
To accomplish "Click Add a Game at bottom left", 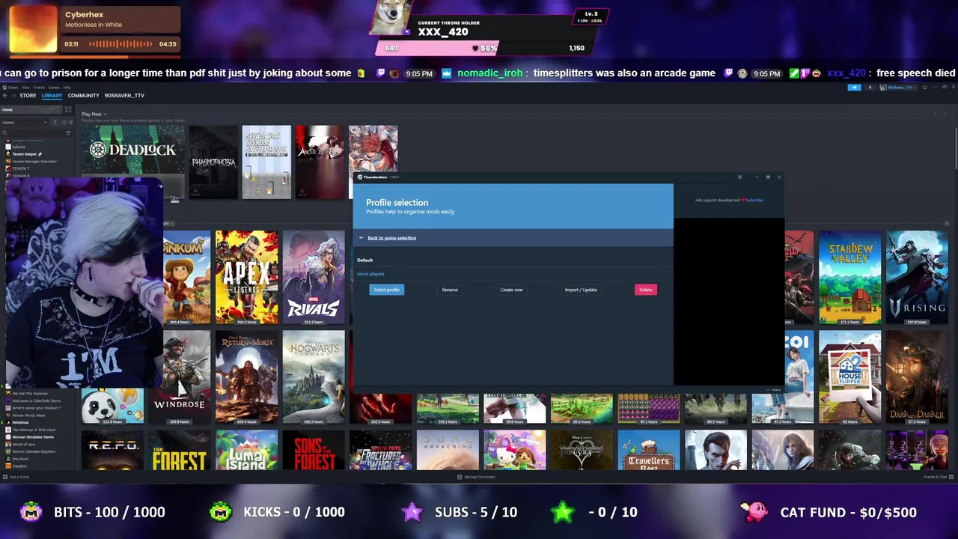I will 16,477.
